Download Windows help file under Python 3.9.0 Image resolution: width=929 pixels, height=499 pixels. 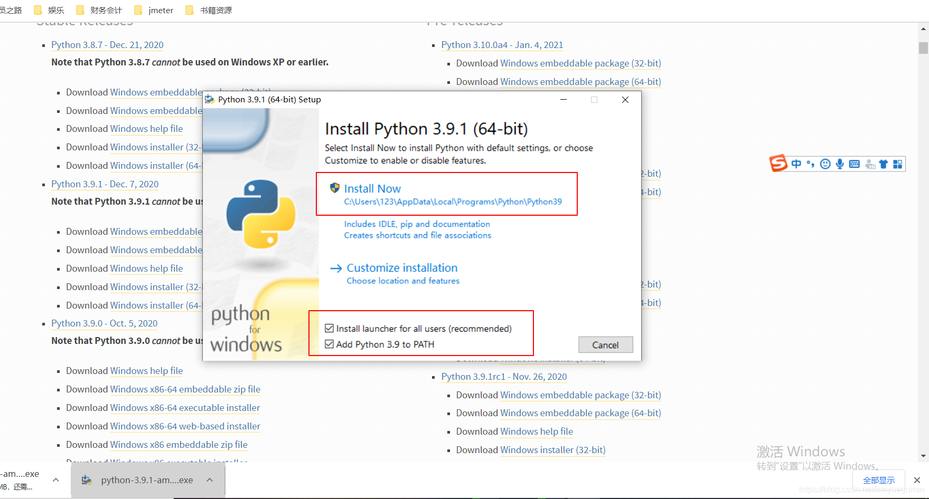coord(146,371)
